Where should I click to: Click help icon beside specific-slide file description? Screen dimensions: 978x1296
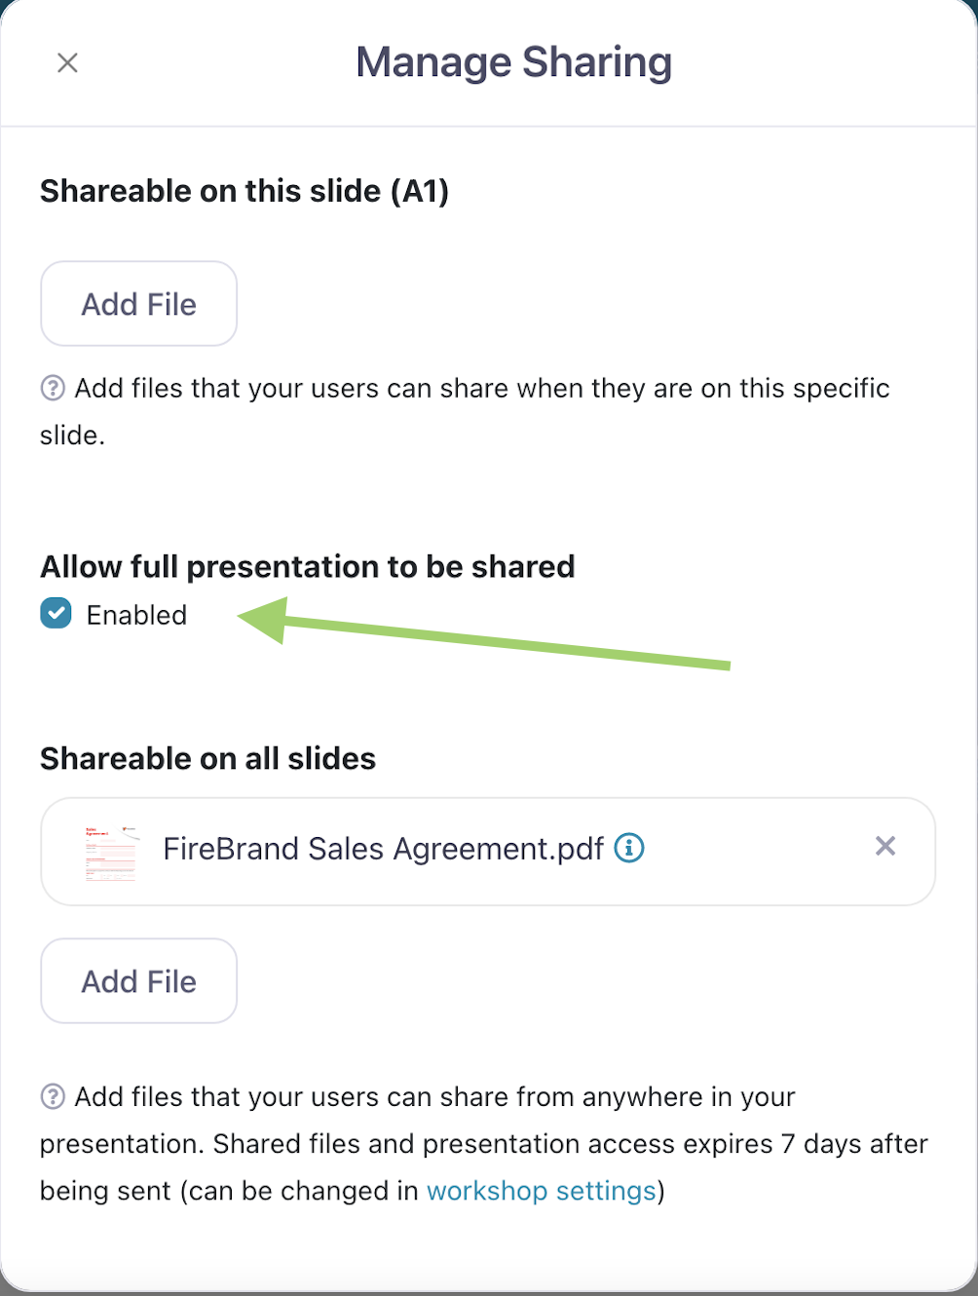tap(53, 388)
